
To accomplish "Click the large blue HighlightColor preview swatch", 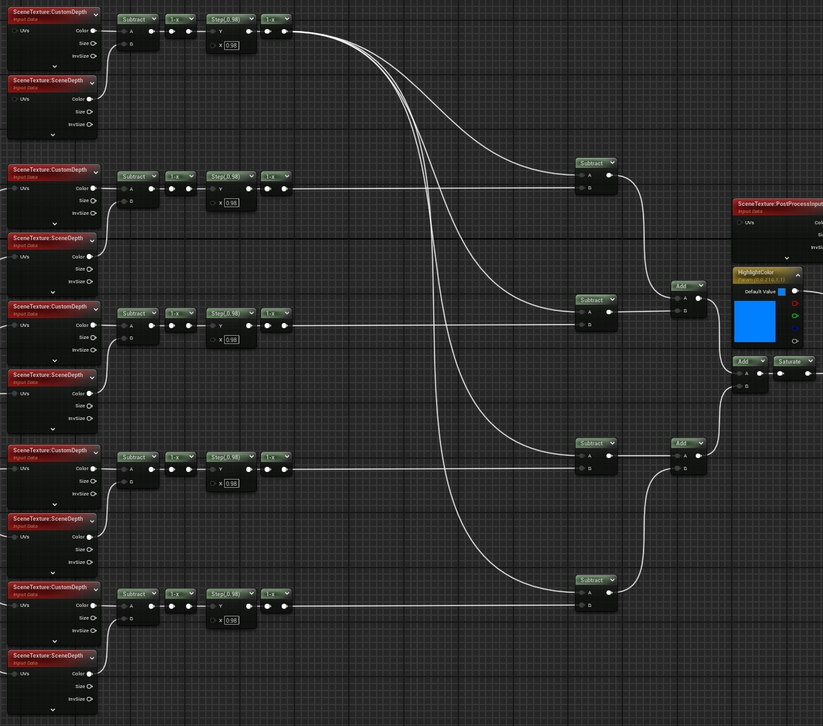I will point(755,321).
